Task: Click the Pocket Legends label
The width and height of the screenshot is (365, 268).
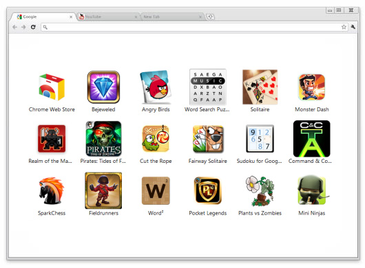Action: 208,213
